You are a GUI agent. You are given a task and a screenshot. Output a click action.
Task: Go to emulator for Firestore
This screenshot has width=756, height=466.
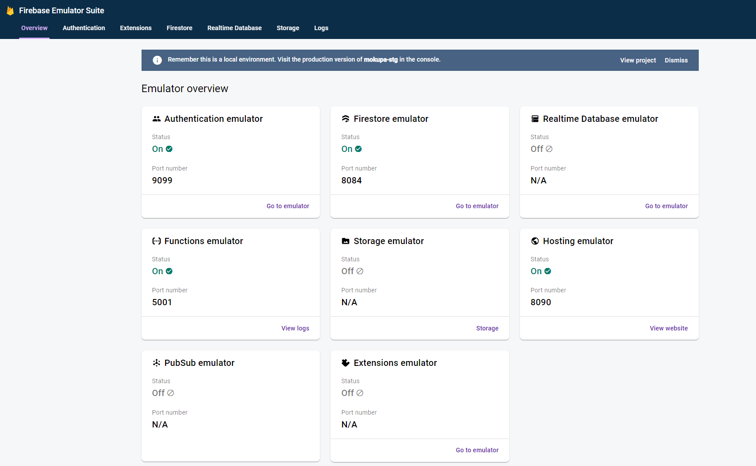[x=477, y=206]
